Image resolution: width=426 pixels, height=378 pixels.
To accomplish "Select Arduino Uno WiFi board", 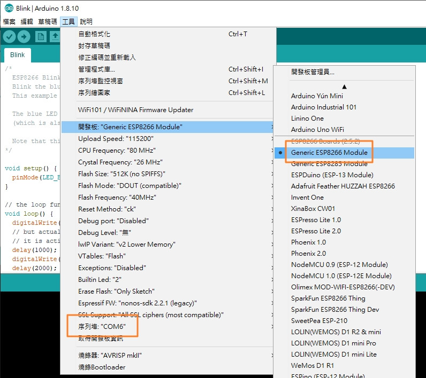I will coord(344,130).
